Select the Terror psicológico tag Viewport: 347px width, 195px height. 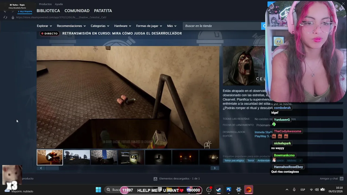pos(234,161)
